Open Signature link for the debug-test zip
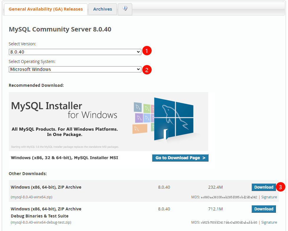 269,222
